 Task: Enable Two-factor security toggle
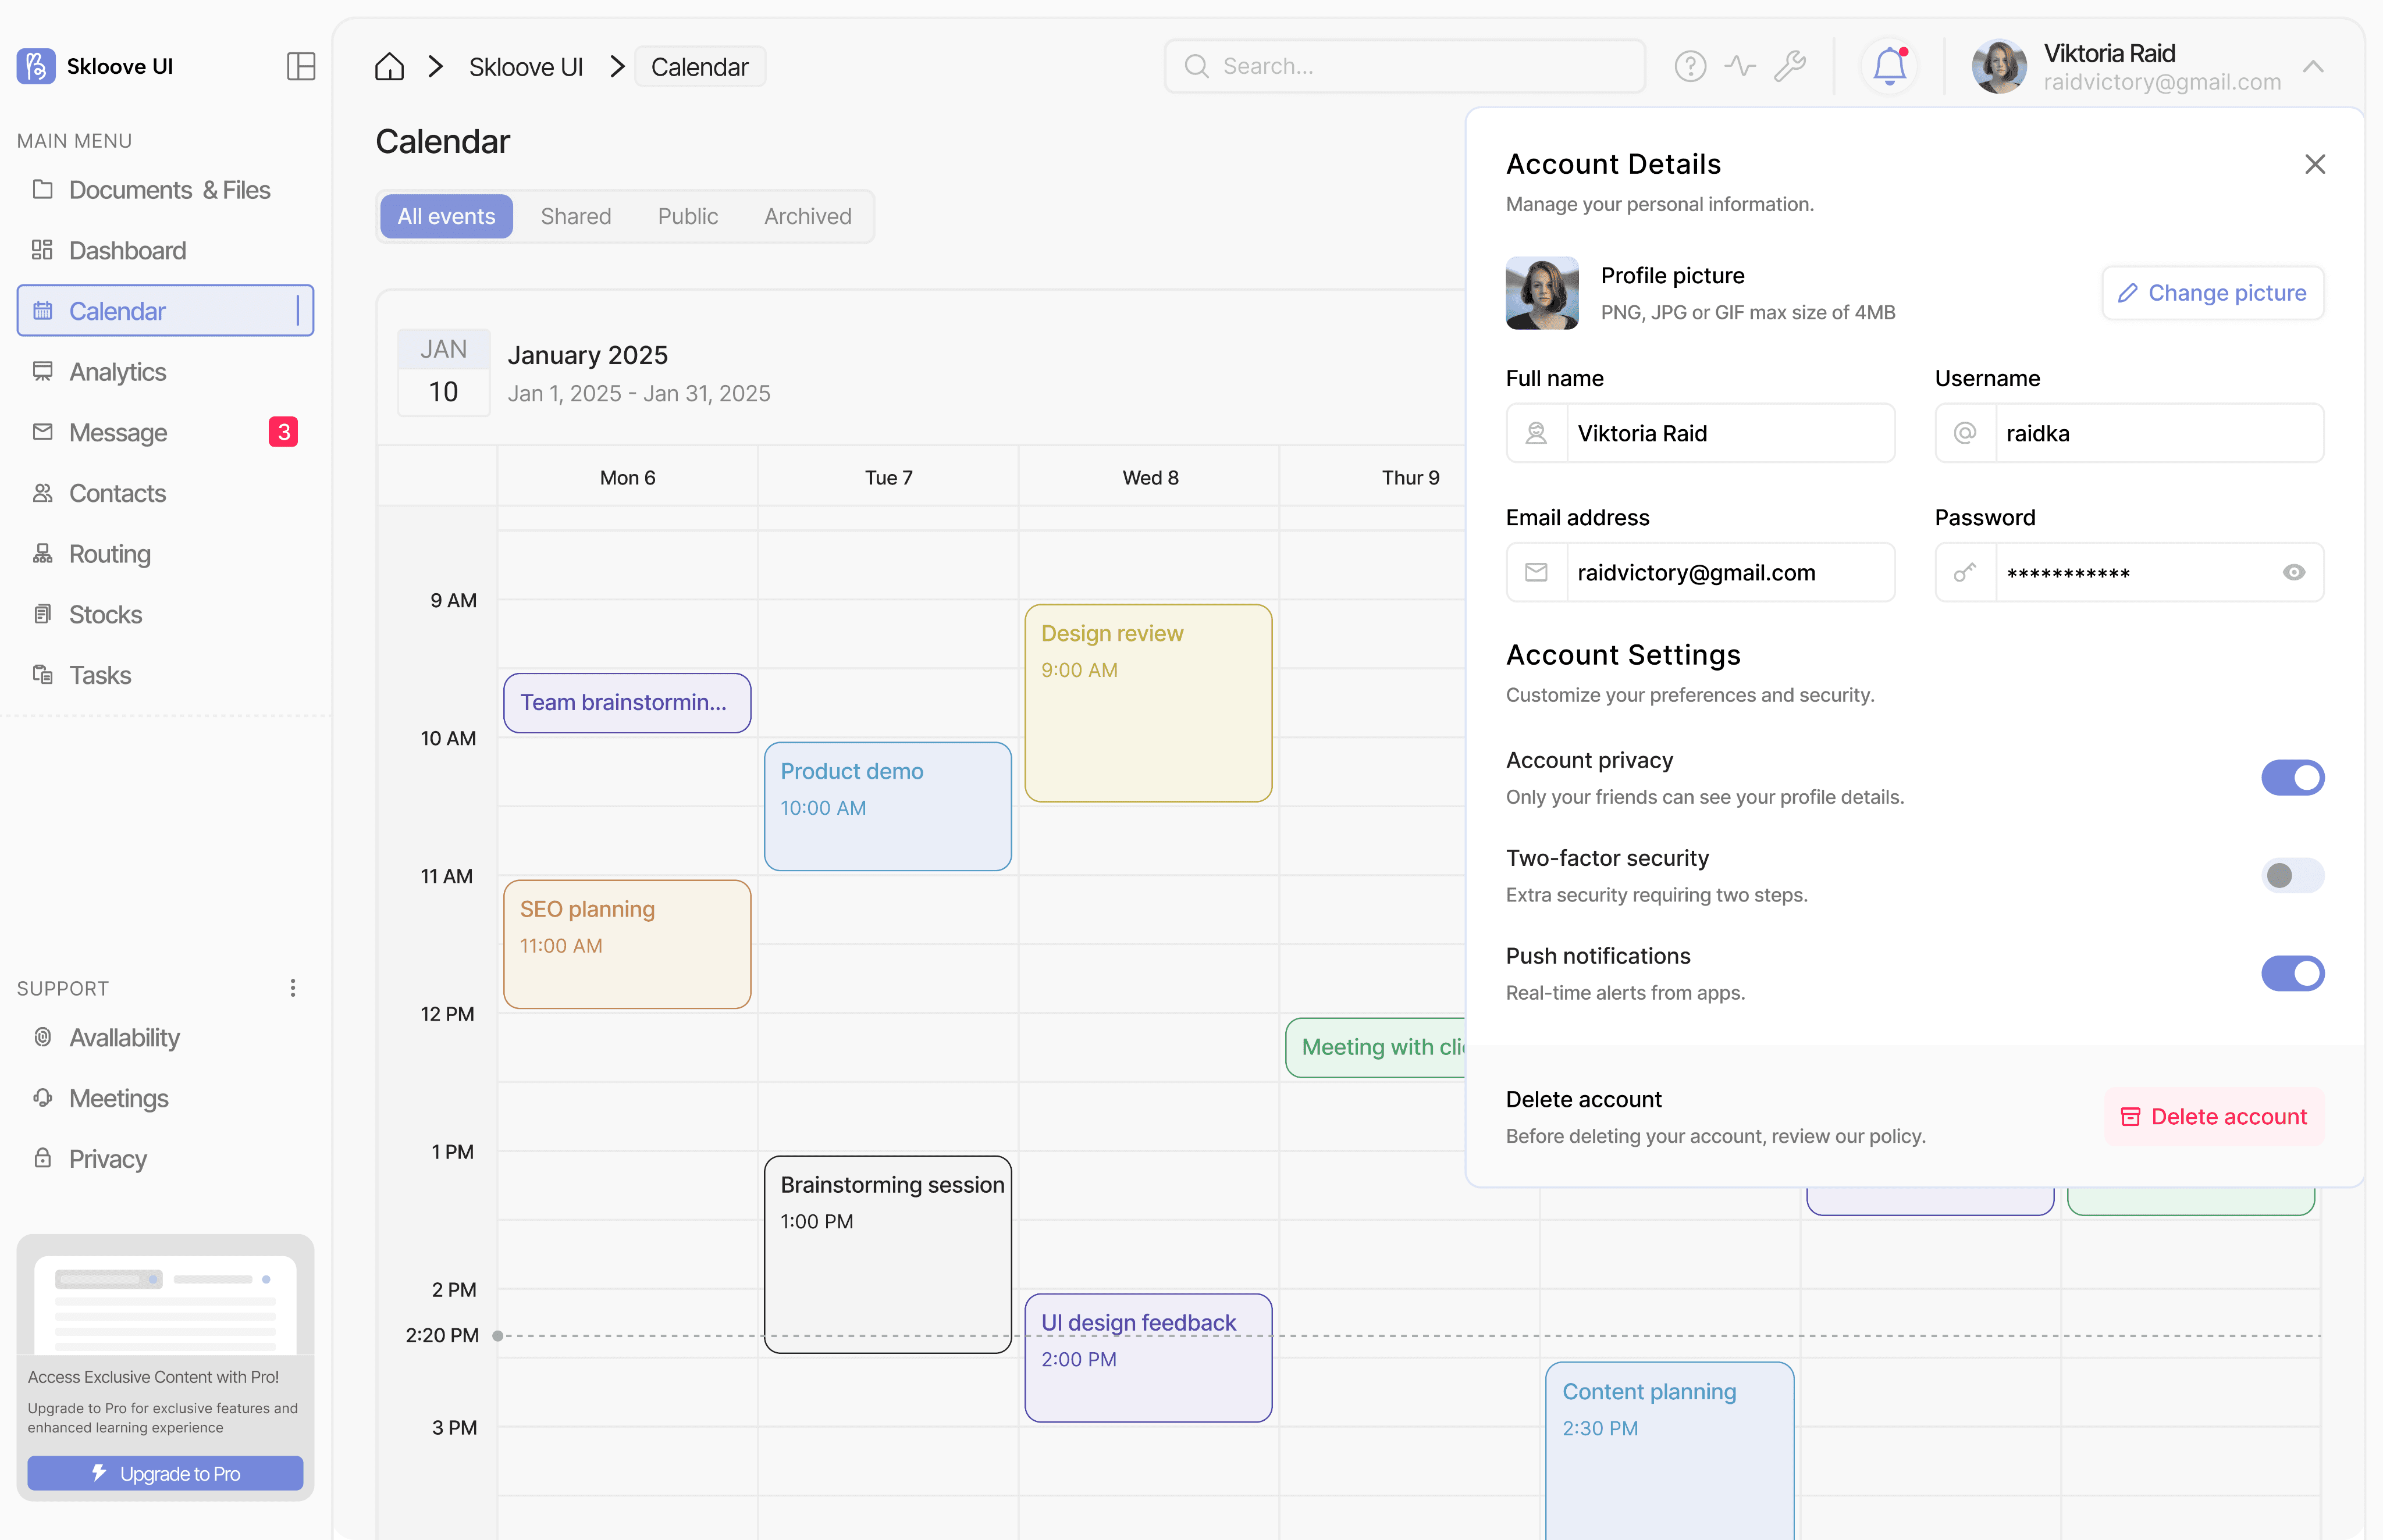[x=2292, y=875]
